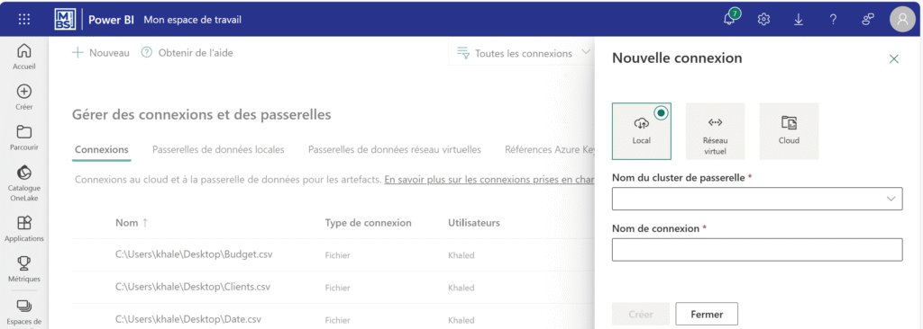
Task: Select the Réseau virtuel connection type
Action: [715, 131]
